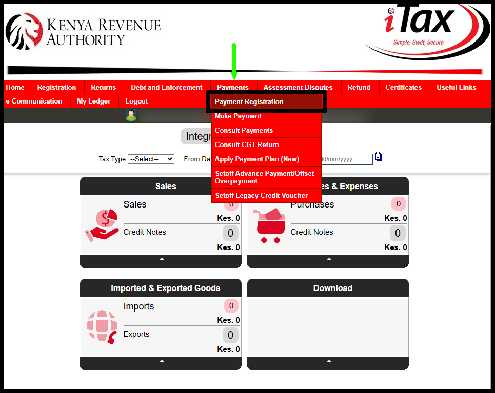This screenshot has height=393, width=495.
Task: Click the Download panel header
Action: point(328,288)
